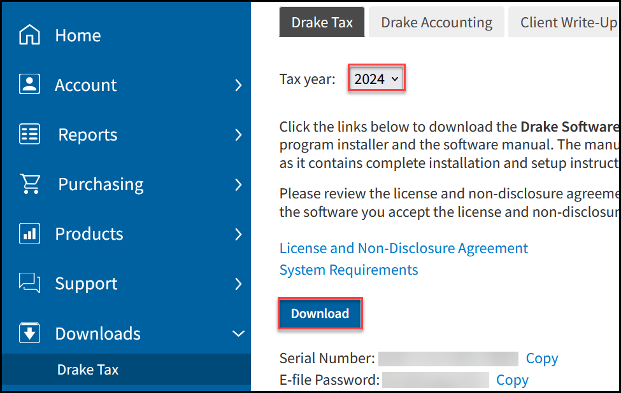Expand the Support menu chevron

click(238, 284)
